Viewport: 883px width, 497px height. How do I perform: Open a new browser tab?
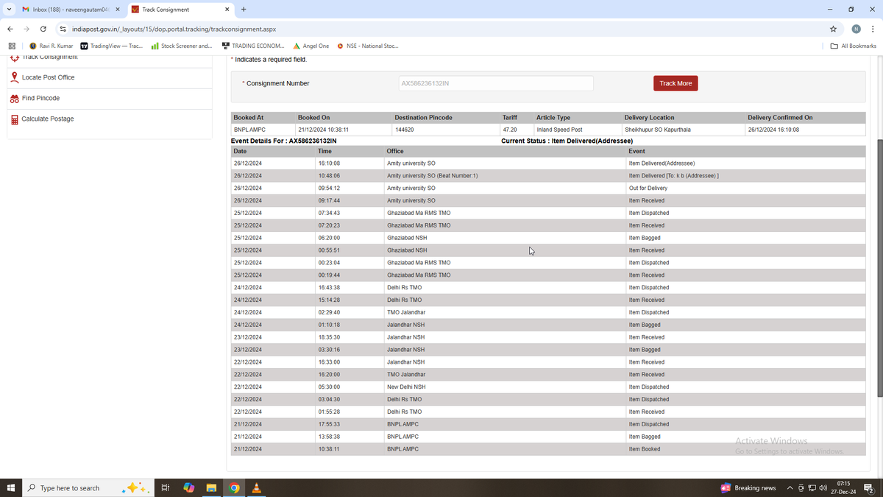click(x=244, y=10)
